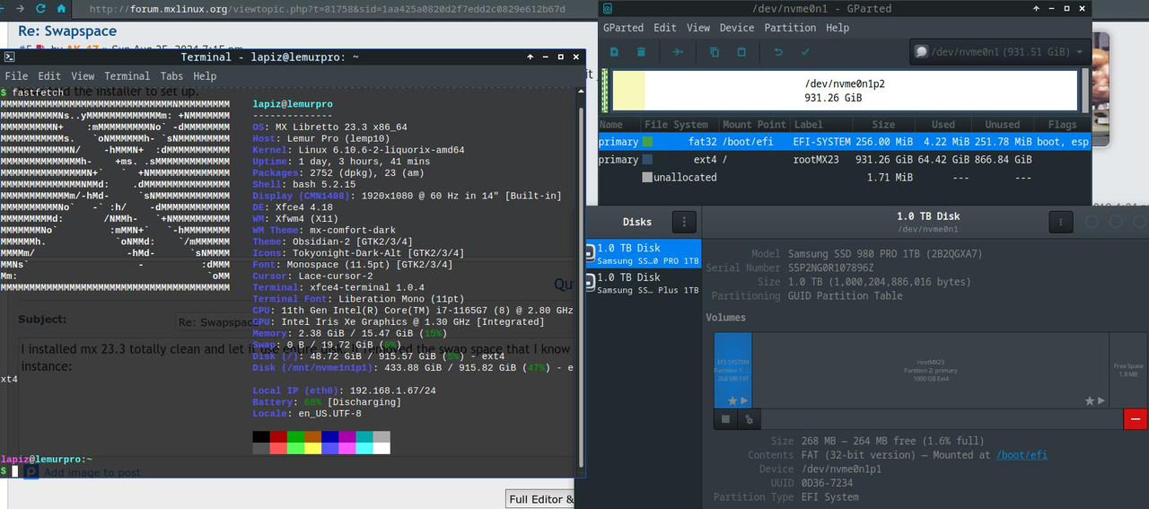1149x509 pixels.
Task: Open the Terminal File menu
Action: click(x=16, y=76)
